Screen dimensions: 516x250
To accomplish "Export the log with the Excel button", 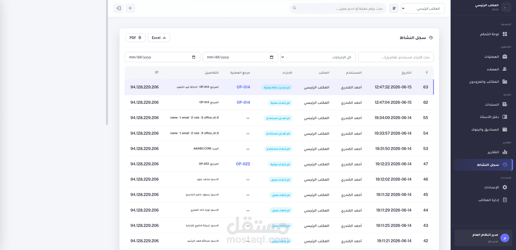I will click(159, 38).
